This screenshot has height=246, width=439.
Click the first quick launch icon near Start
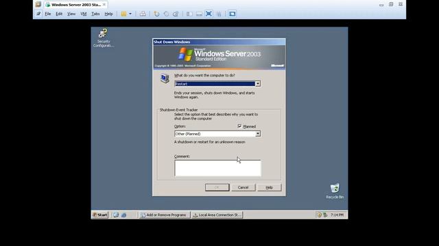(x=116, y=215)
